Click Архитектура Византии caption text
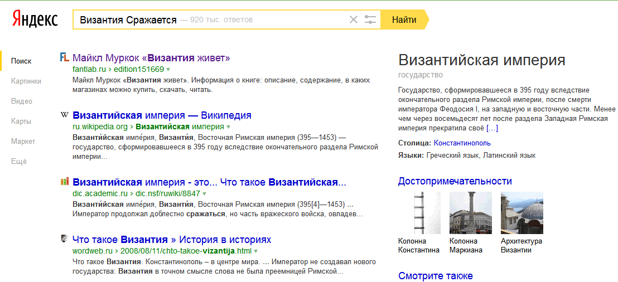618x282 pixels. pyautogui.click(x=522, y=246)
